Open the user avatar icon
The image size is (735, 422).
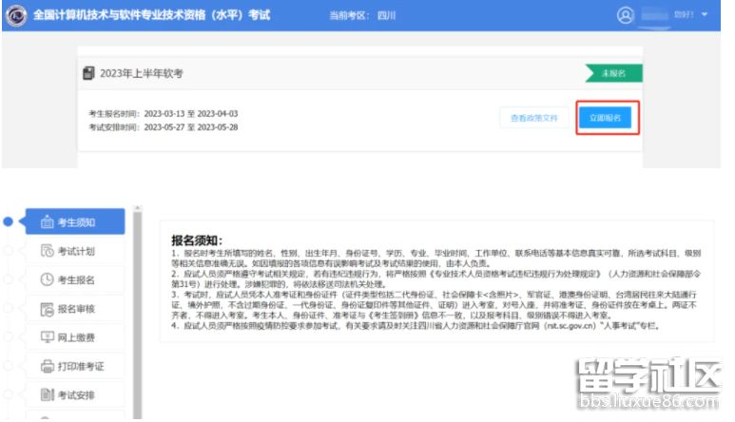point(625,15)
